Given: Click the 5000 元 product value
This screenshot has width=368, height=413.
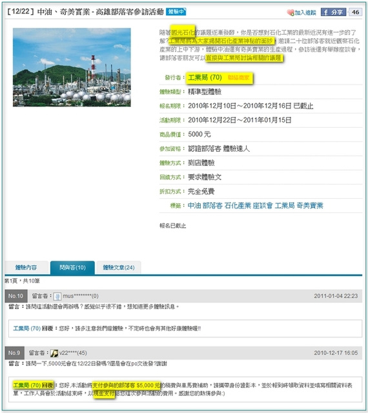Looking at the screenshot, I should coord(199,134).
